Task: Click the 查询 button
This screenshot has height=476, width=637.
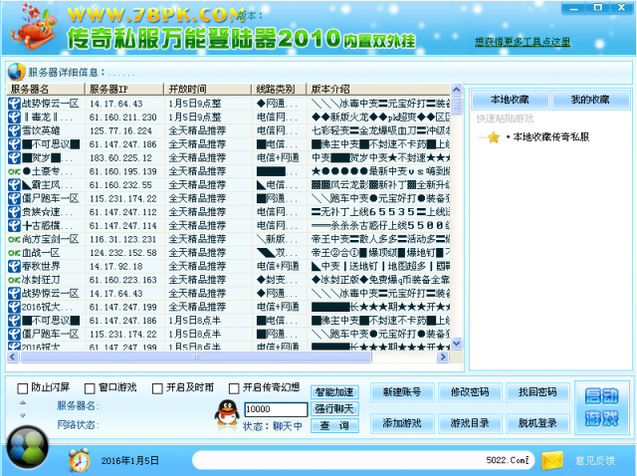Action: [x=334, y=425]
